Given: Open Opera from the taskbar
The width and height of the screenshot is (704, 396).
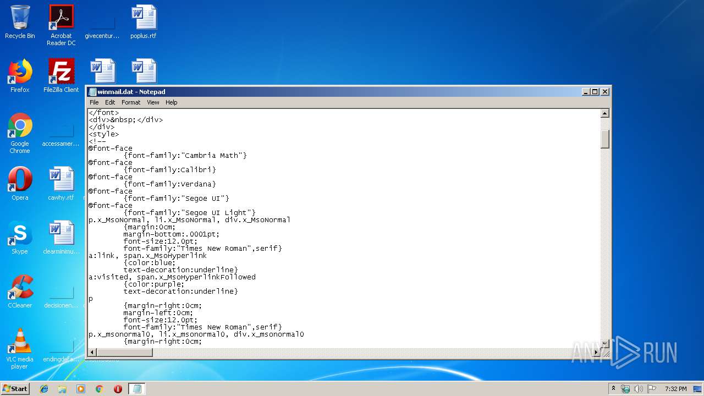Looking at the screenshot, I should pyautogui.click(x=118, y=389).
